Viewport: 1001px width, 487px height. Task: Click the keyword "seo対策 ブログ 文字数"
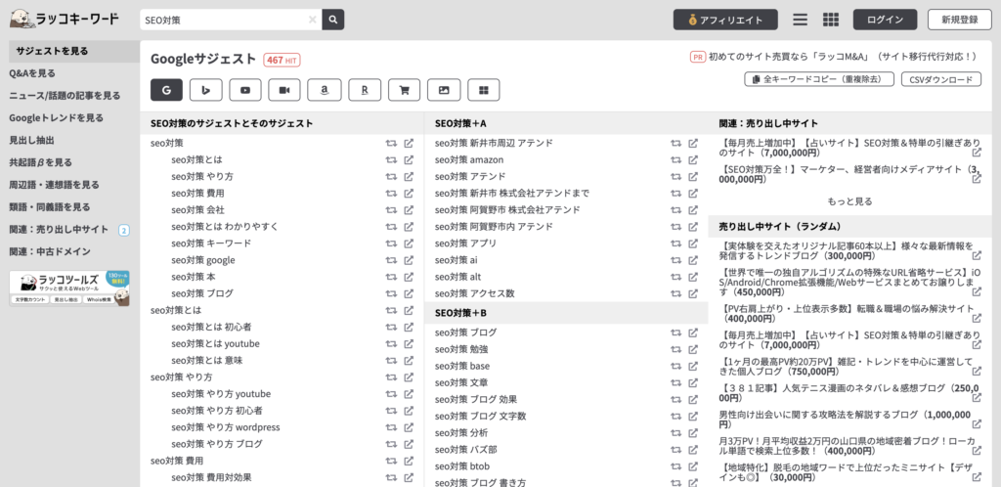coord(481,417)
